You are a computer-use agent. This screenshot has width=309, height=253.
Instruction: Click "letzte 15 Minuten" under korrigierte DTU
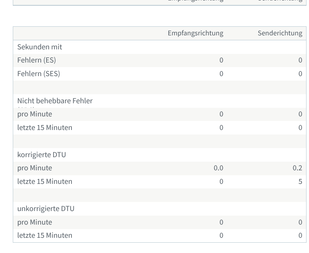pos(45,181)
